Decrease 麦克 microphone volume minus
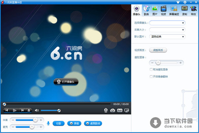 pyautogui.click(x=13, y=127)
